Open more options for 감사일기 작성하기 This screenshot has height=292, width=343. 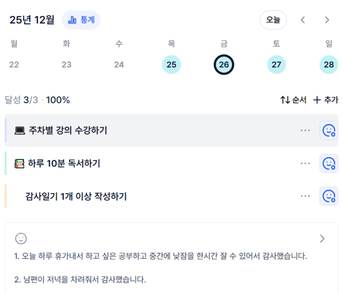pyautogui.click(x=305, y=196)
